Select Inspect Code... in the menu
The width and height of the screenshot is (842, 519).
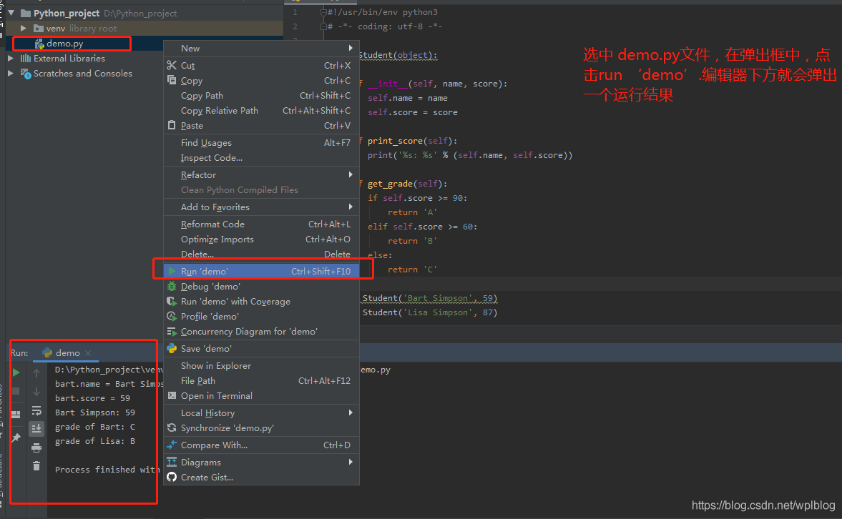point(262,157)
